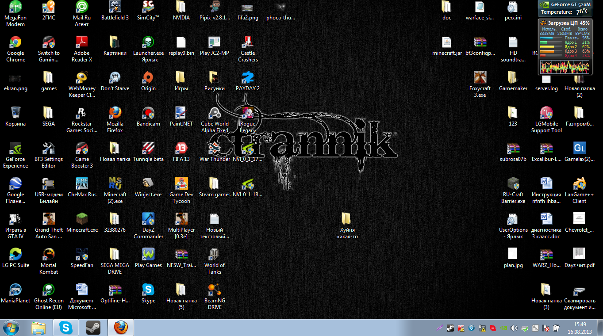Open ManiaPlanet desktop icon

(x=15, y=294)
